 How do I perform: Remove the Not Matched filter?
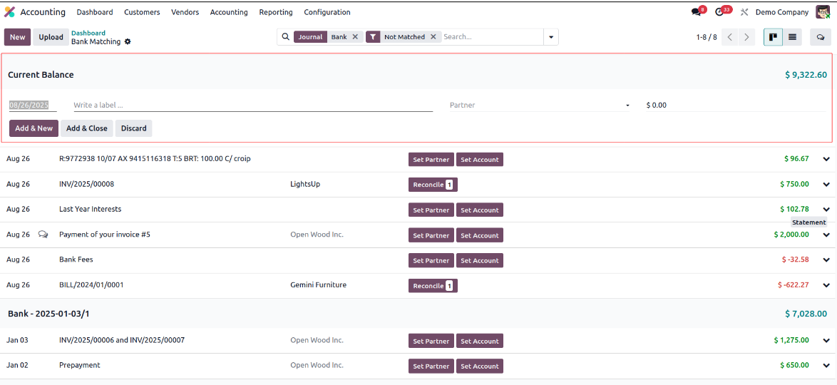[433, 37]
